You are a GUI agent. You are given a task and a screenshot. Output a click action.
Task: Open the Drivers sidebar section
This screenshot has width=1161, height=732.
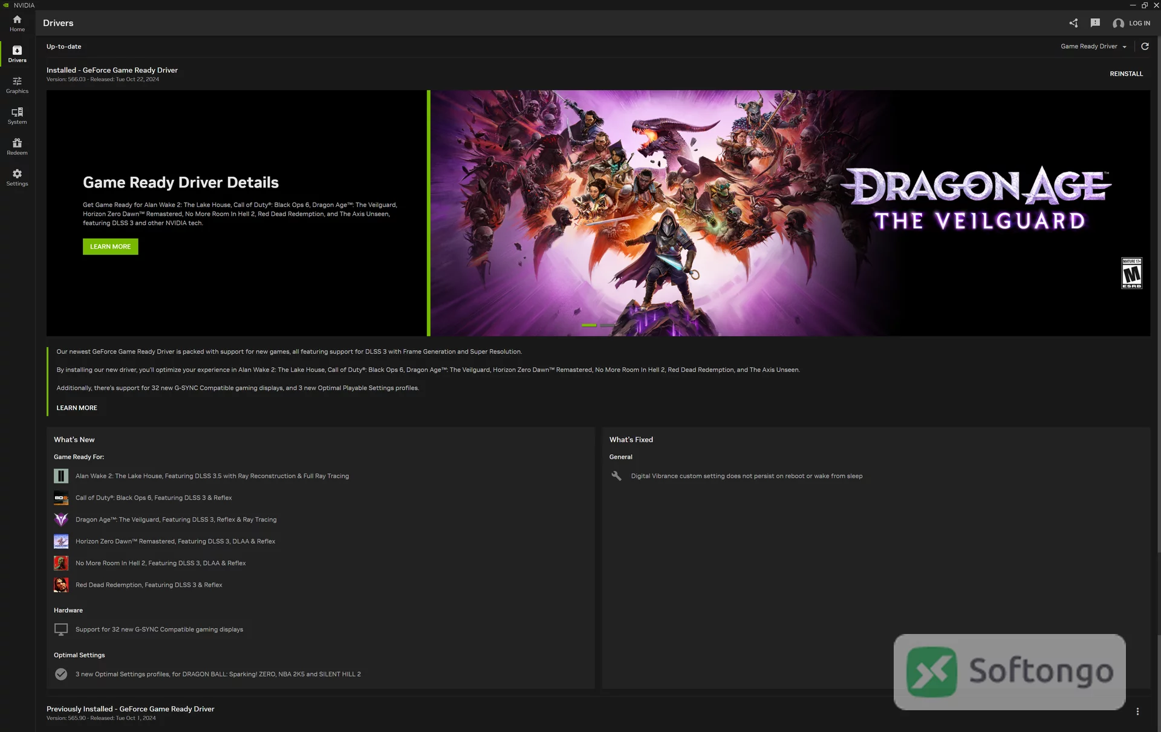pos(17,54)
